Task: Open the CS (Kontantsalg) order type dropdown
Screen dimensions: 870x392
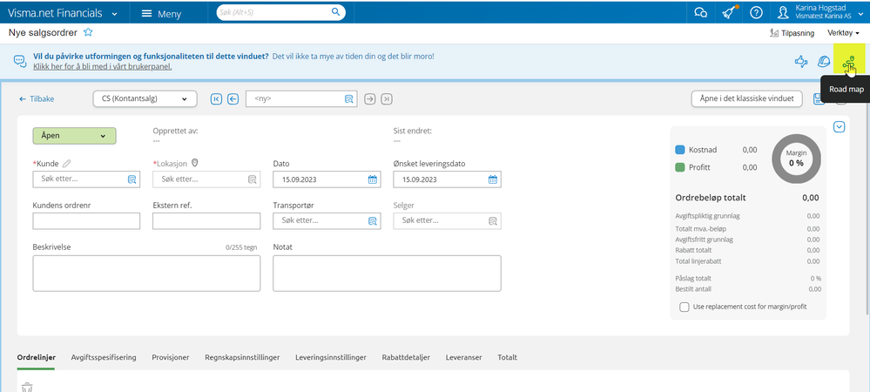Action: click(145, 98)
